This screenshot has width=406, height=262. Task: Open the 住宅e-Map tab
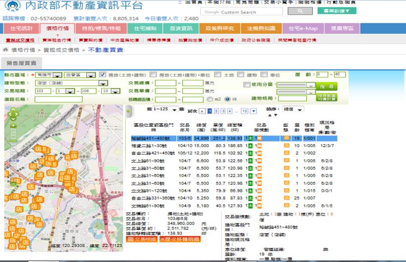[303, 29]
